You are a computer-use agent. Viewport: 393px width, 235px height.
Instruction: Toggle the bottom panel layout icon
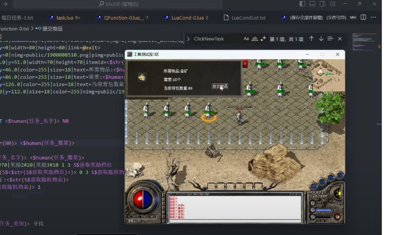point(312,4)
